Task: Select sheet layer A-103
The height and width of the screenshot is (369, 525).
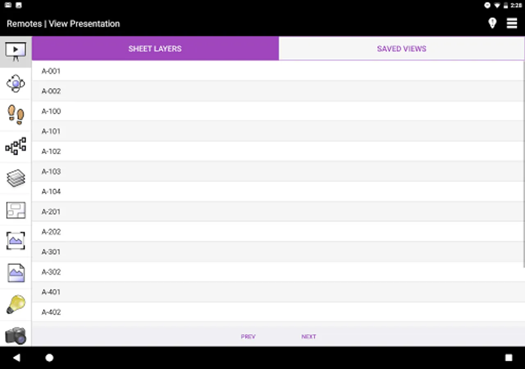Action: click(278, 171)
